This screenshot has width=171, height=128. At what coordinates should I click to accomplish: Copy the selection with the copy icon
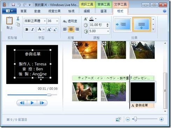click(x=18, y=24)
